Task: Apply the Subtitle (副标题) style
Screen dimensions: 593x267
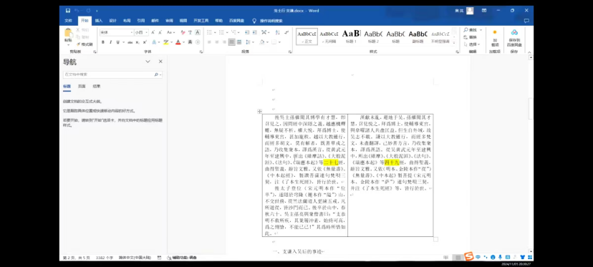Action: (418, 37)
